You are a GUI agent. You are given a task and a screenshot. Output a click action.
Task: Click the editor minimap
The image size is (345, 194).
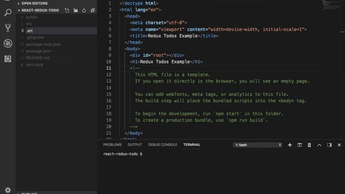[332, 5]
